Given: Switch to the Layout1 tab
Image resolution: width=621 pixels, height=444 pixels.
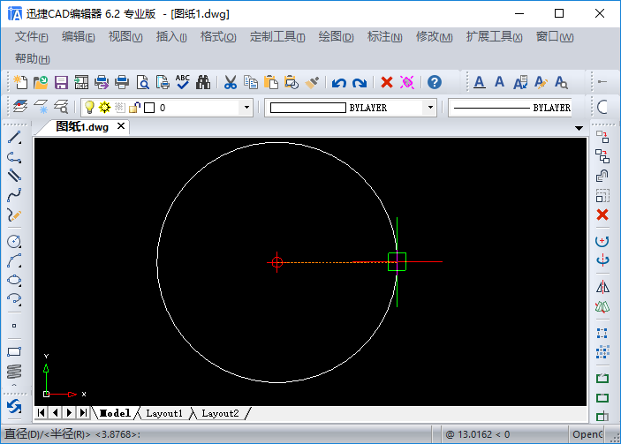Looking at the screenshot, I should 164,413.
